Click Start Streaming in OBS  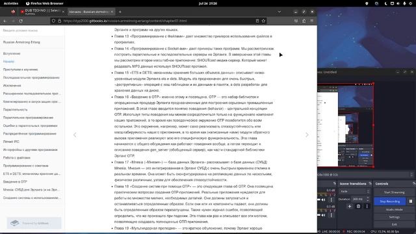tap(395, 192)
